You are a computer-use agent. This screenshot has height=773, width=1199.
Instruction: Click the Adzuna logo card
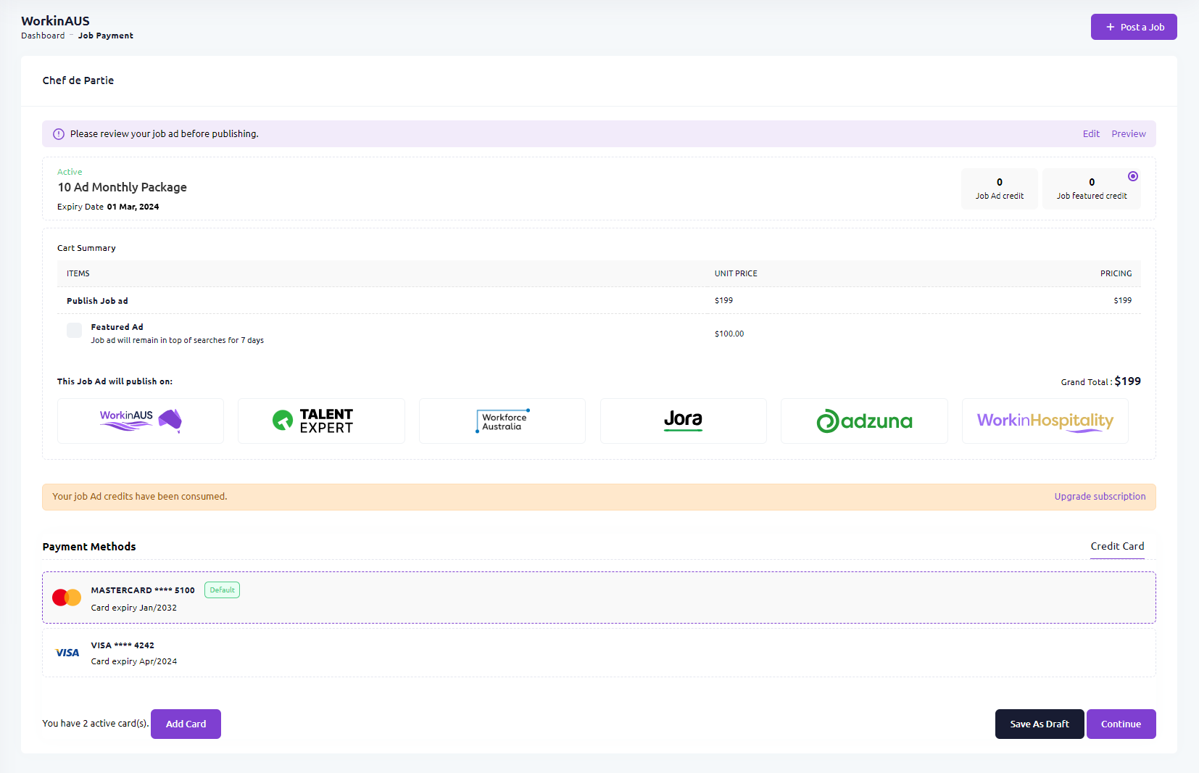coord(864,421)
